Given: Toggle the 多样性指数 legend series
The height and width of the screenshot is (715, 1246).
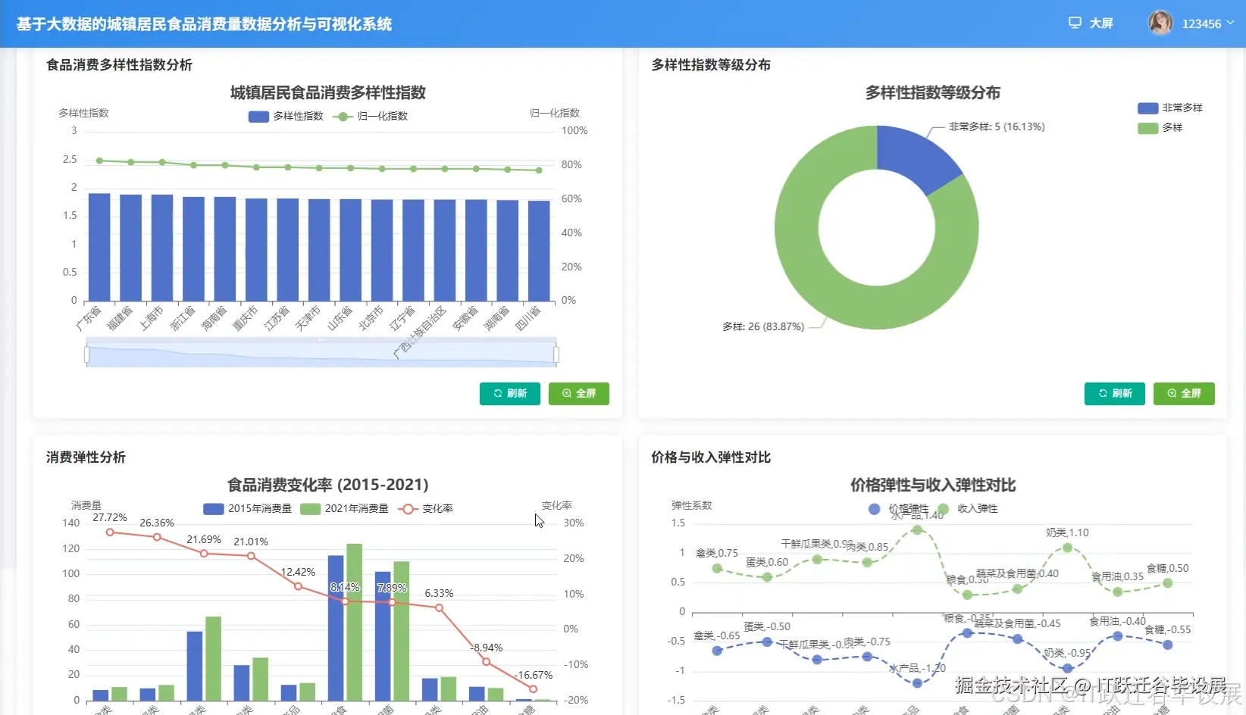Looking at the screenshot, I should coord(286,117).
